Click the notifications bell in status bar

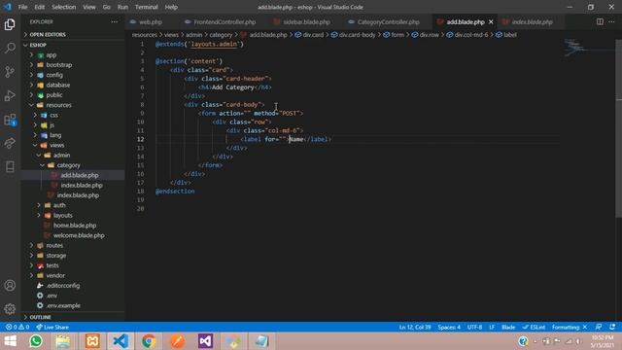pos(612,327)
